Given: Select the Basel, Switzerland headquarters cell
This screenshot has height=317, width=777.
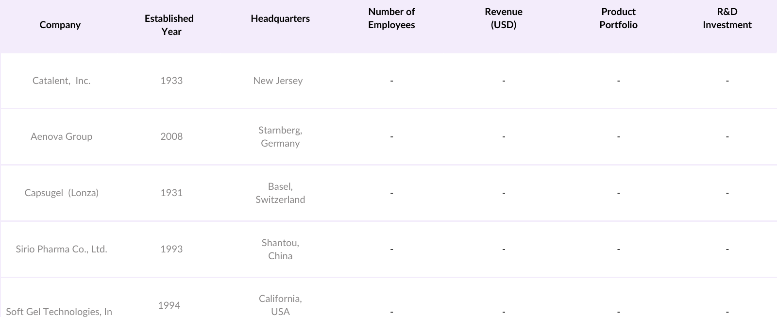Looking at the screenshot, I should tap(280, 193).
